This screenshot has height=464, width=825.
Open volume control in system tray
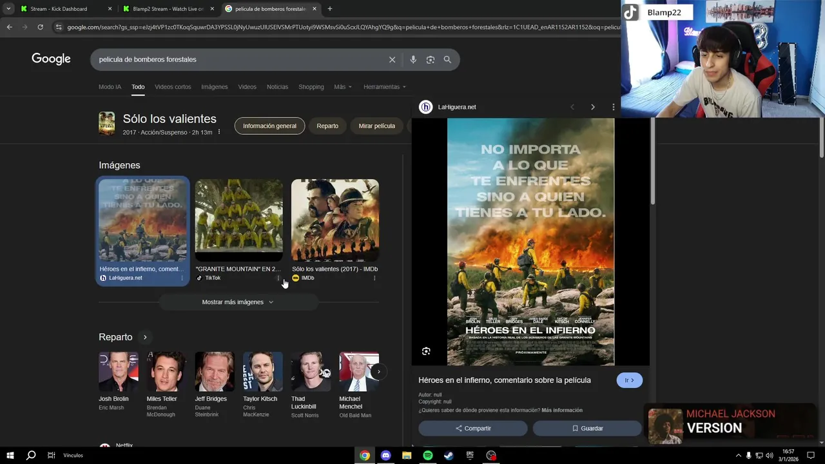tap(769, 456)
